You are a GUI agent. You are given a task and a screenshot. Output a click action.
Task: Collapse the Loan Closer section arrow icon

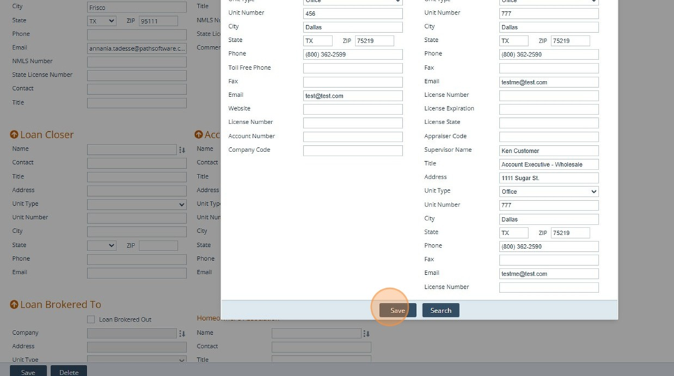pyautogui.click(x=14, y=135)
